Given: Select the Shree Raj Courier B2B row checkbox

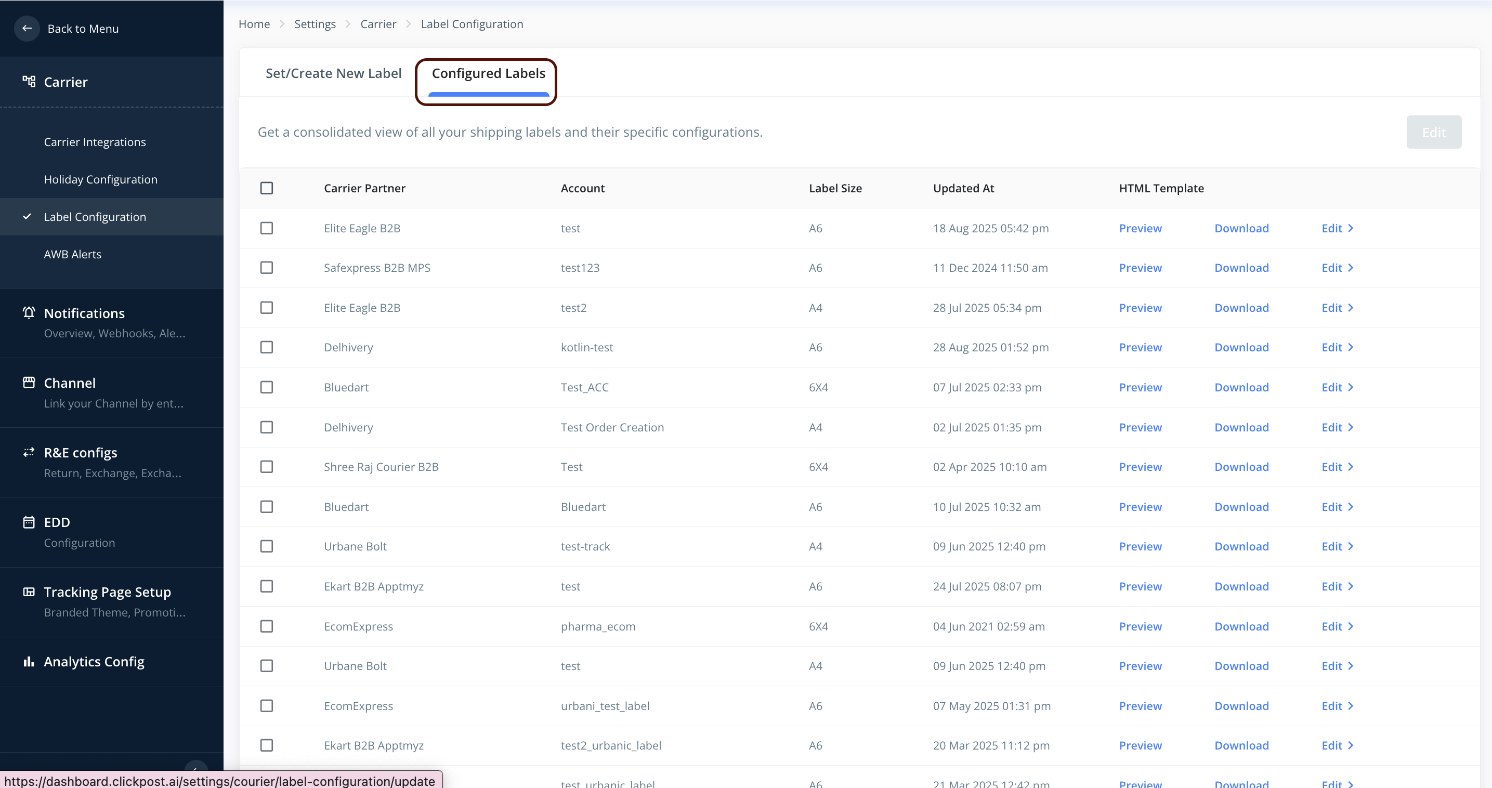Looking at the screenshot, I should point(266,467).
